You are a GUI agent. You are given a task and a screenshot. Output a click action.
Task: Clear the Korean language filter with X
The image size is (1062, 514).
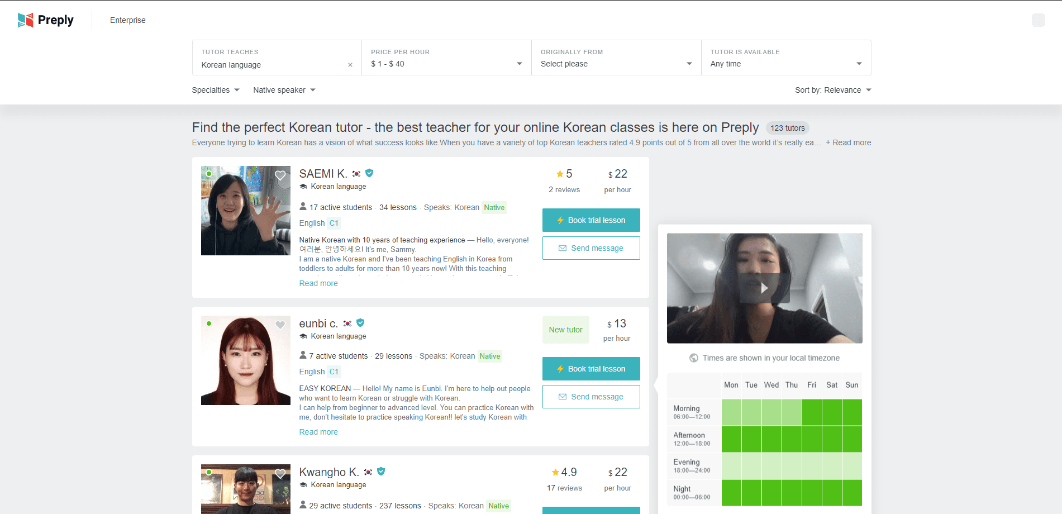click(350, 65)
